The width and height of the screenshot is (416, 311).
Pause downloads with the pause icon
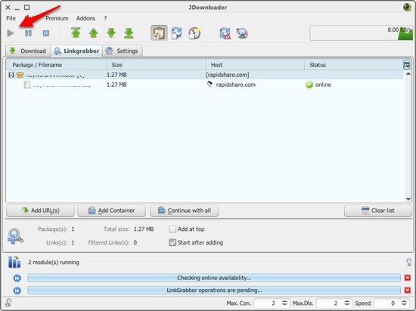coord(29,33)
